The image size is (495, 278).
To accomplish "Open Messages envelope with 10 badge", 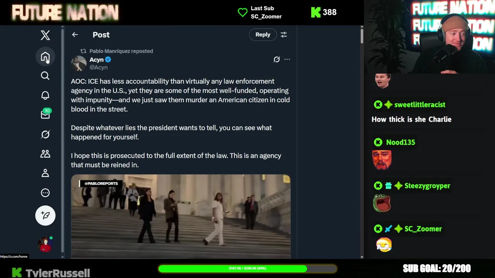I will [x=45, y=114].
